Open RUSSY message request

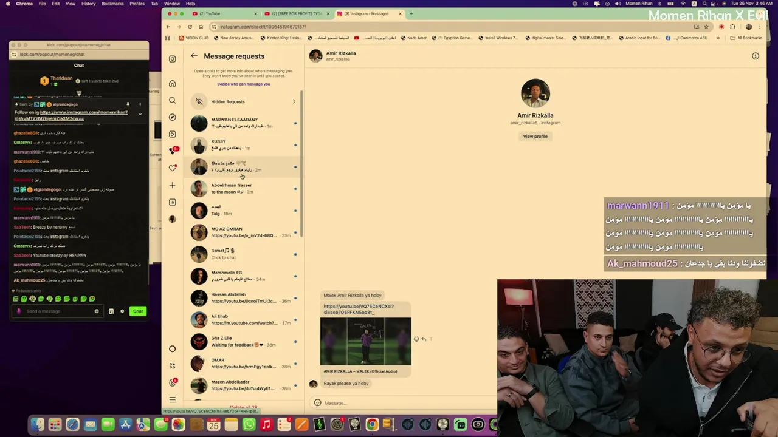click(x=243, y=145)
